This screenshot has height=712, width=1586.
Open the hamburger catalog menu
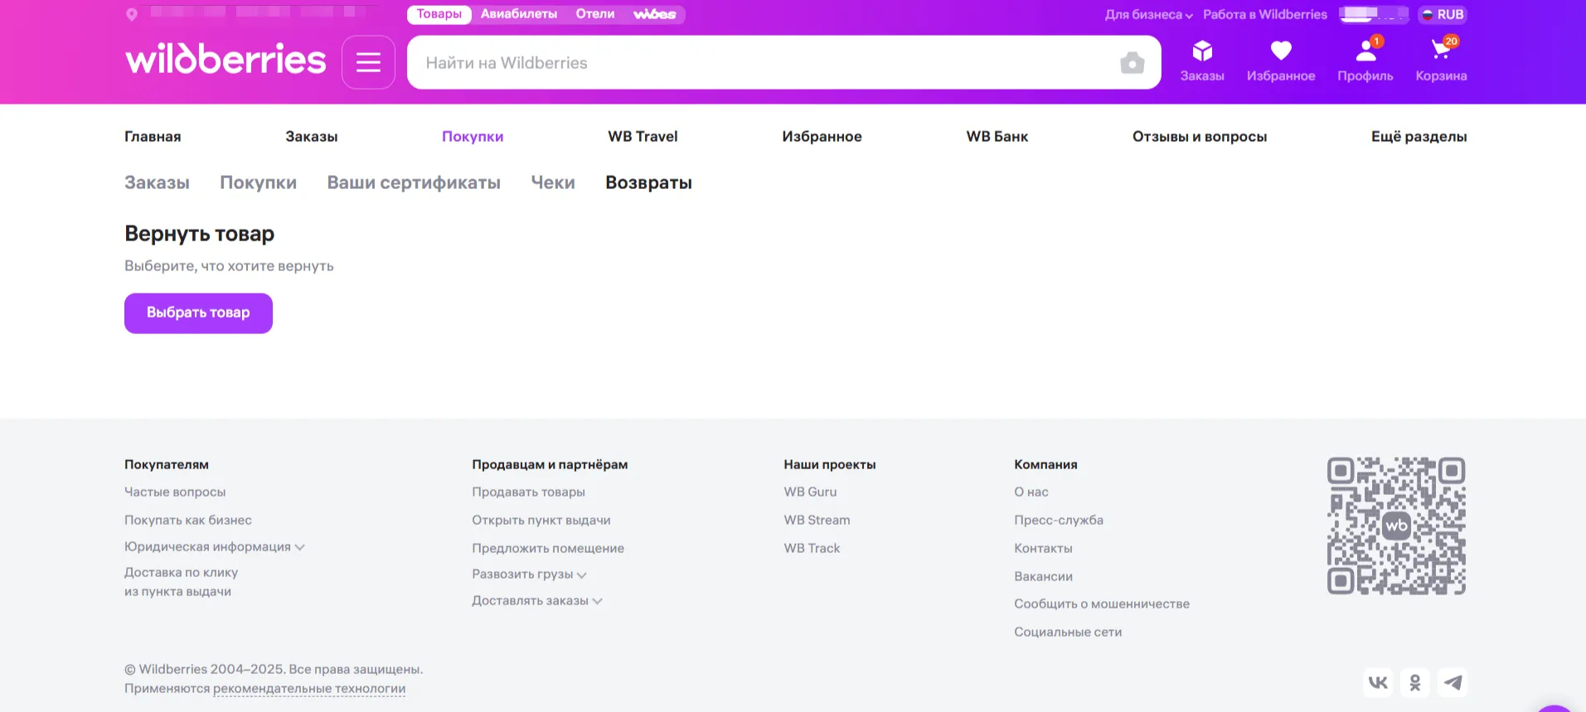click(x=368, y=62)
